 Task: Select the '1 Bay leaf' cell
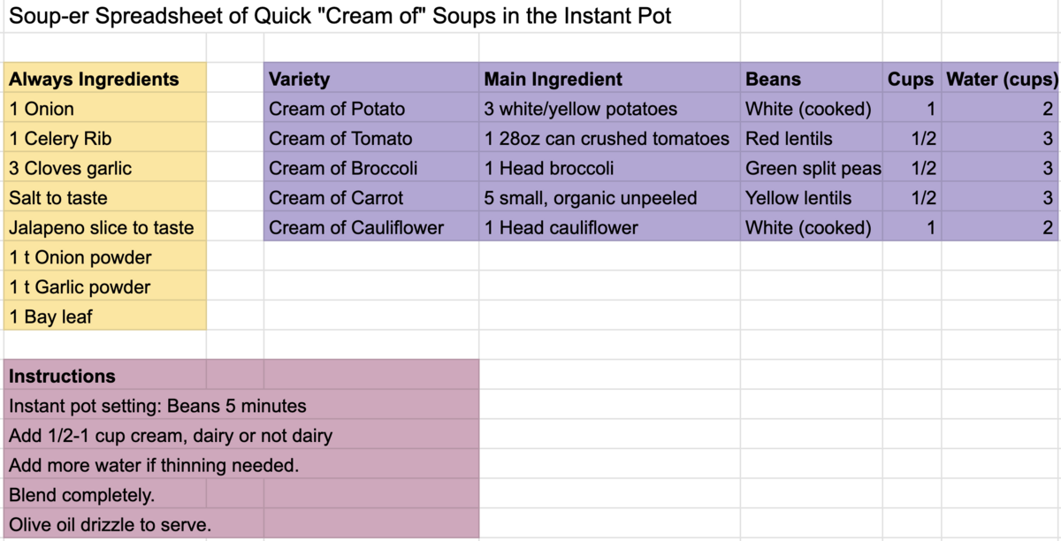click(x=105, y=316)
